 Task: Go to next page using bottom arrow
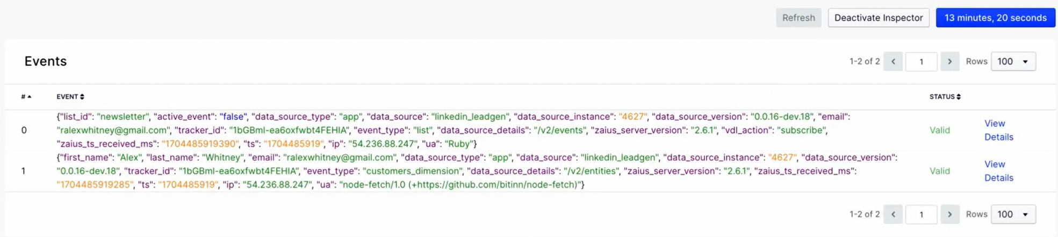(x=949, y=214)
